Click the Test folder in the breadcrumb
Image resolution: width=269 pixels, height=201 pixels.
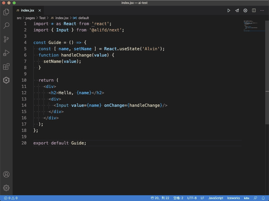tap(42, 18)
